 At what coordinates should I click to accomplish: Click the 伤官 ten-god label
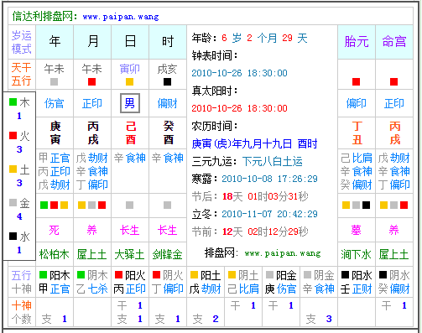click(55, 103)
